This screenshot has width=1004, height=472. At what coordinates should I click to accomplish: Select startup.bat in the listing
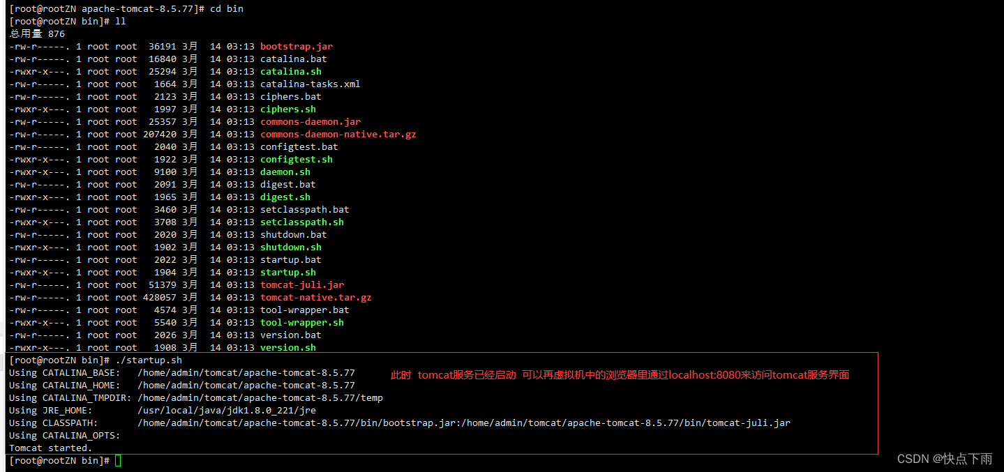(291, 259)
